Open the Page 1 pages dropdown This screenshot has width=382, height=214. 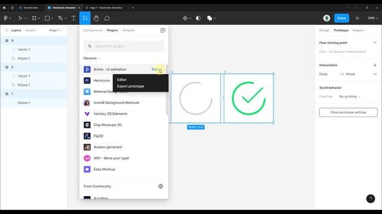tap(56, 30)
